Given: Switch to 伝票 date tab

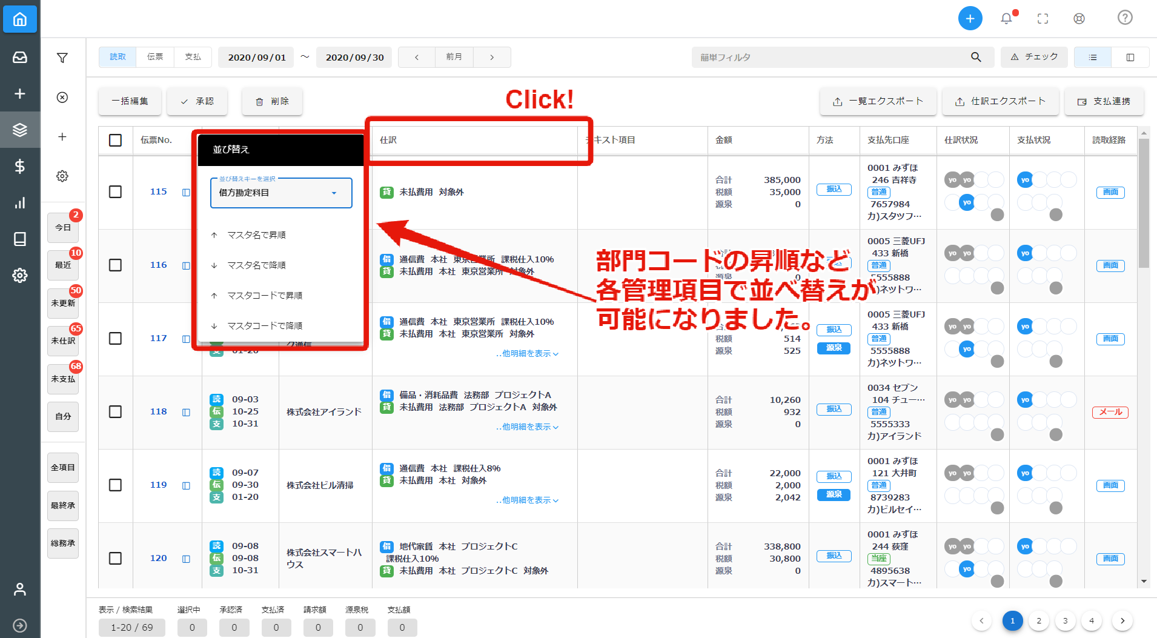Looking at the screenshot, I should (x=155, y=57).
